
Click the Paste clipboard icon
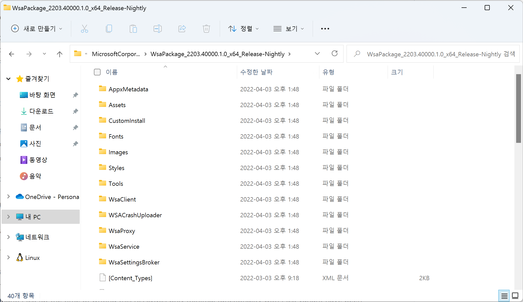click(133, 29)
